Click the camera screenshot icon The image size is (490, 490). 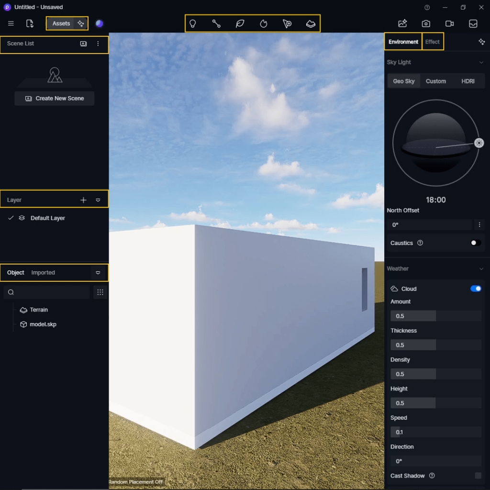point(425,23)
